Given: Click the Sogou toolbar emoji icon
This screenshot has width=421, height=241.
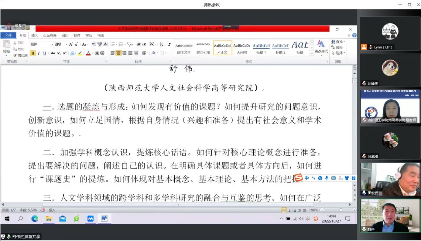Looking at the screenshot, I should coord(320,178).
